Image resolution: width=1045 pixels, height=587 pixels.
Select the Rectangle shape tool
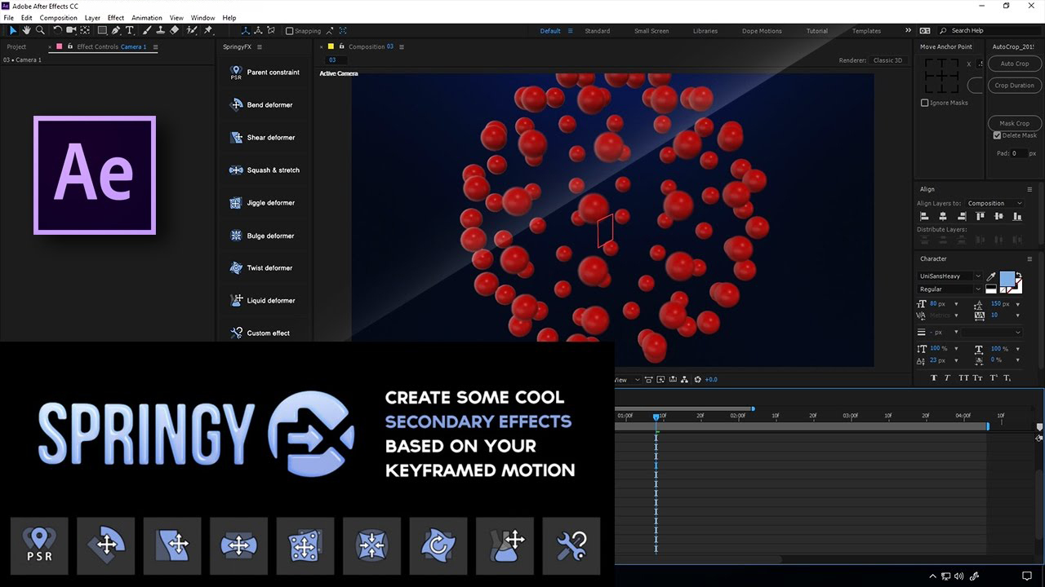[102, 30]
